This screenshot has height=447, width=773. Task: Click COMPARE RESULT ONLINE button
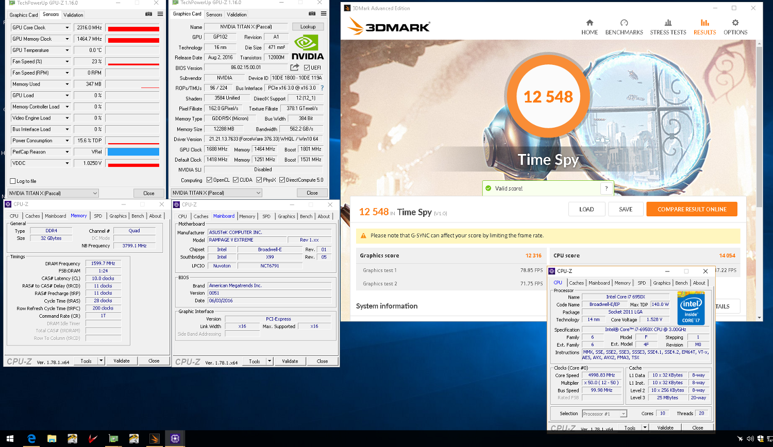point(692,209)
